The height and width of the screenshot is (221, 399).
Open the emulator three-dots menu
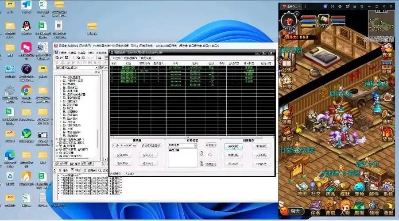(x=305, y=6)
